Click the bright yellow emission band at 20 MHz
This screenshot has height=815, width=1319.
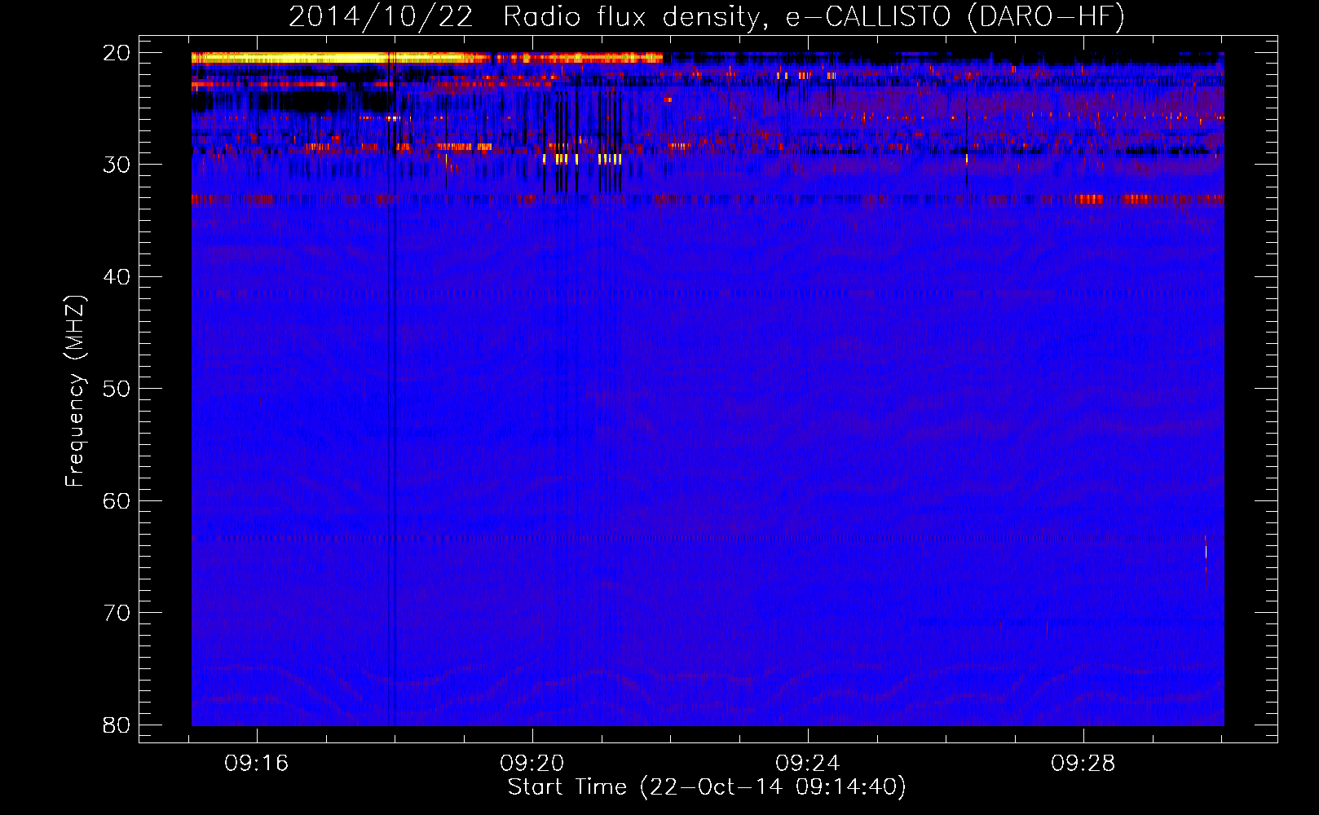(426, 58)
